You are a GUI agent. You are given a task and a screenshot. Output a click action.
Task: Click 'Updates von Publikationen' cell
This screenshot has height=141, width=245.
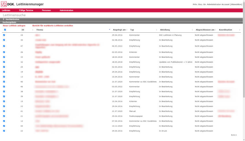176,62
